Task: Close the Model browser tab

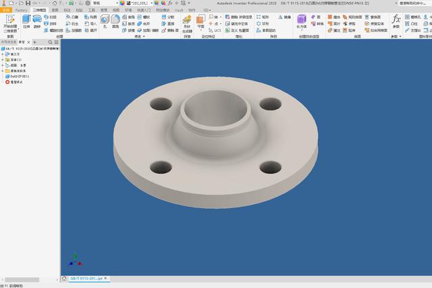Action: 28,42
